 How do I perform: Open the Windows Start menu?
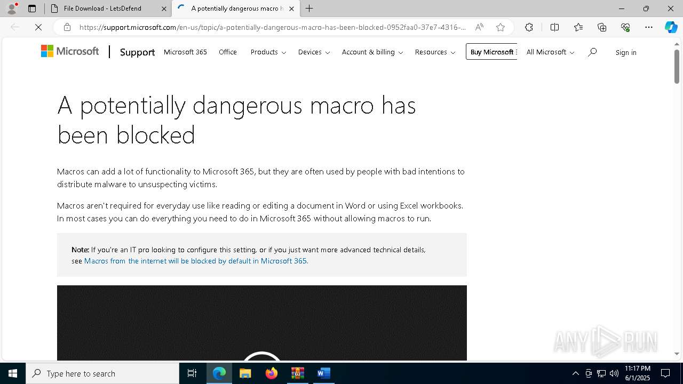(13, 373)
